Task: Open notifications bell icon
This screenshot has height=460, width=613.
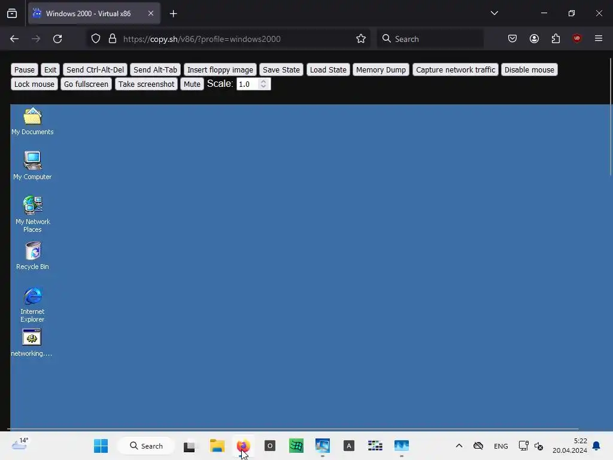Action: coord(596,446)
